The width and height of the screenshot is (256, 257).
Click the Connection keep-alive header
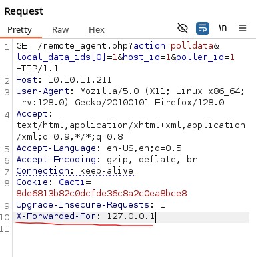[x=75, y=171]
